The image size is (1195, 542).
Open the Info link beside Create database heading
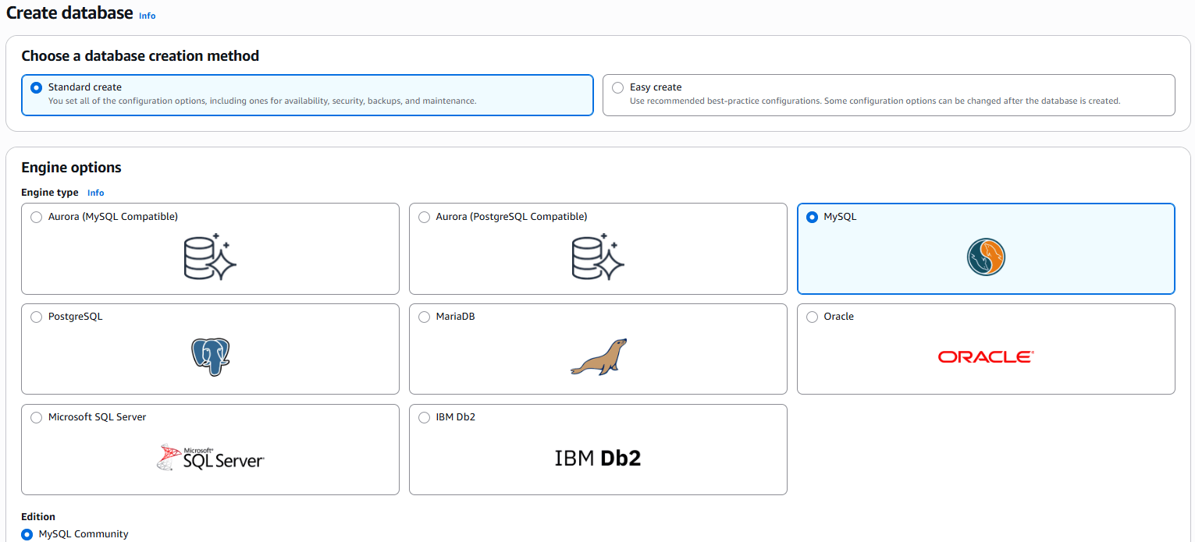[147, 15]
